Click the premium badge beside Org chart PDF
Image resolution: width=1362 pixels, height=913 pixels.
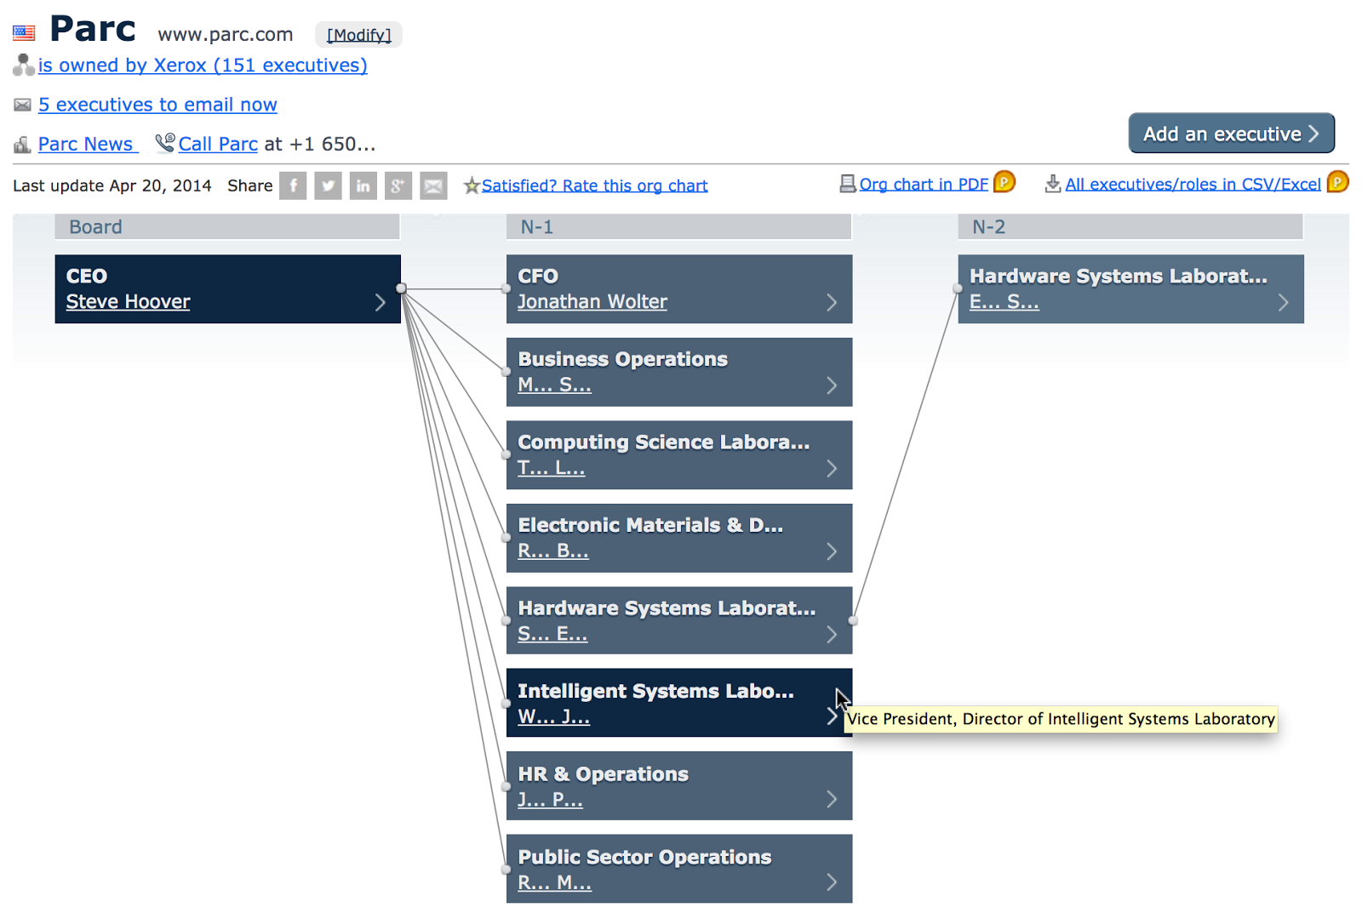click(x=1004, y=182)
